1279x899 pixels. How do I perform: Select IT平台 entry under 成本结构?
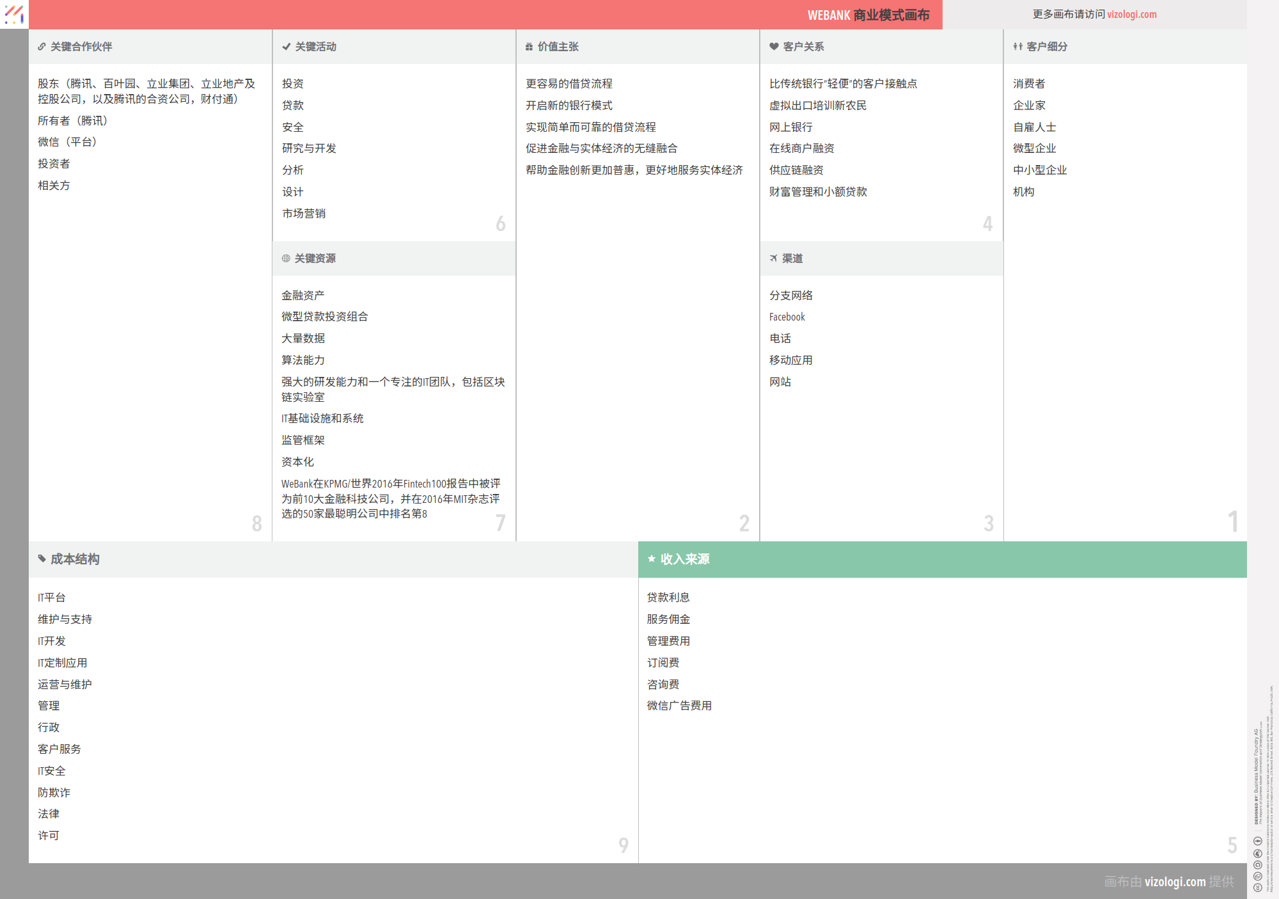[51, 597]
